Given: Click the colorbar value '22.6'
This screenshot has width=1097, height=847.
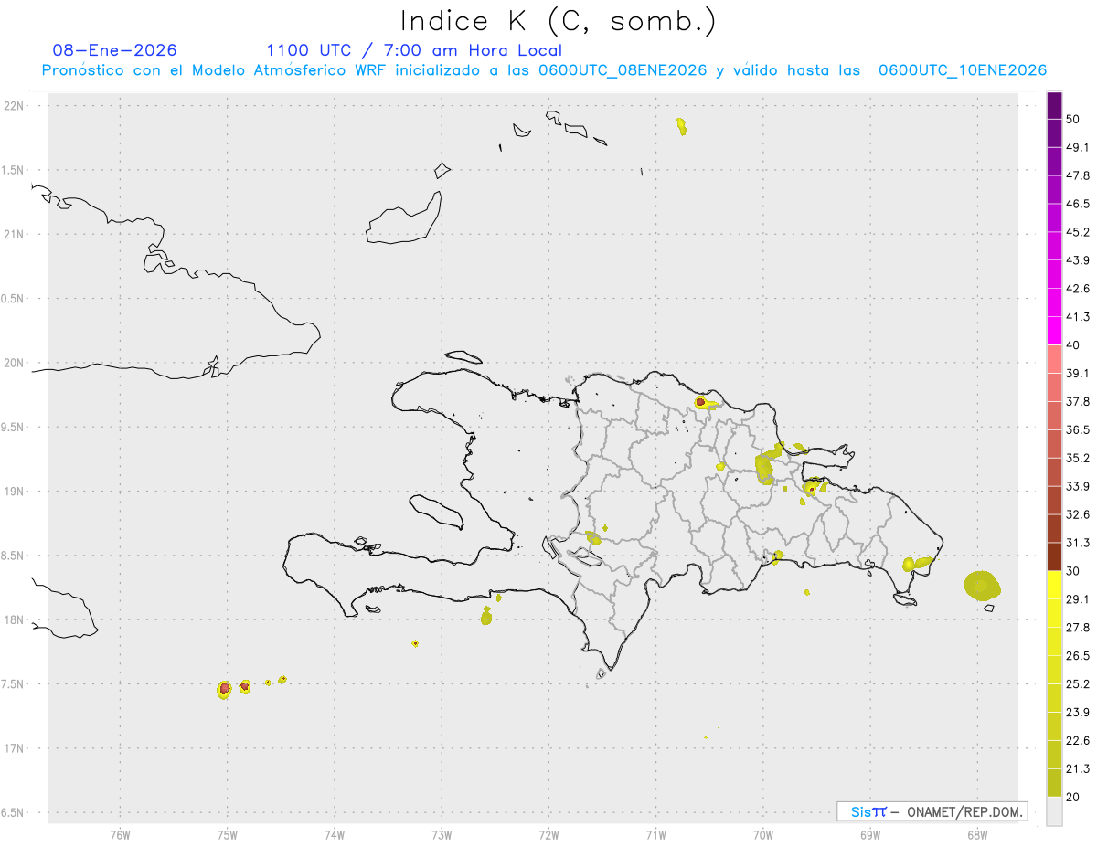Looking at the screenshot, I should 1079,741.
